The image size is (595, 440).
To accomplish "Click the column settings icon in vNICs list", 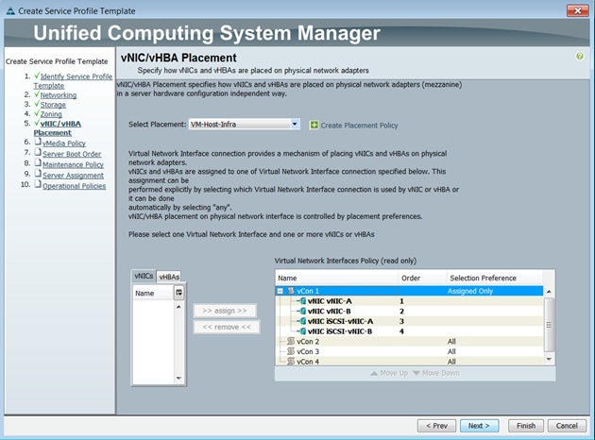I will (179, 293).
